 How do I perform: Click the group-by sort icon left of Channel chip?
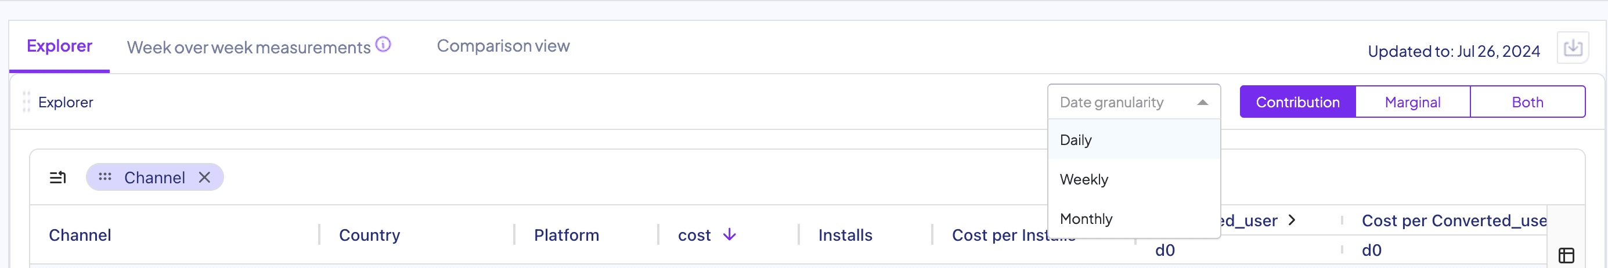pyautogui.click(x=57, y=178)
